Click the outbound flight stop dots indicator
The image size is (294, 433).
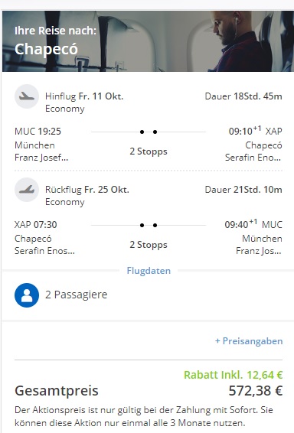[149, 132]
